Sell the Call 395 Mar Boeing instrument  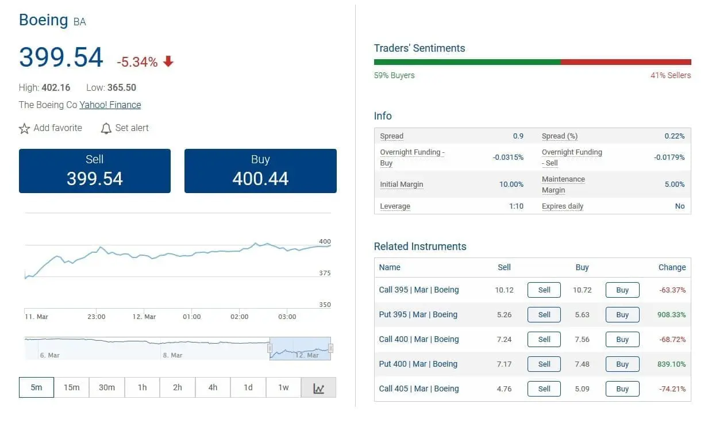click(x=543, y=290)
